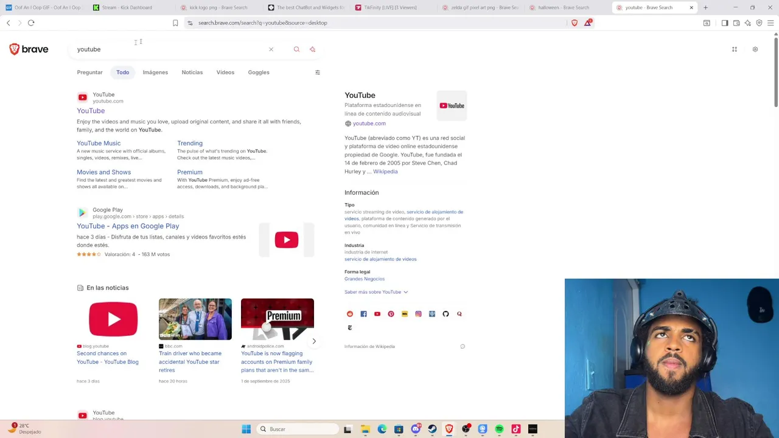Screen dimensions: 779x438
Task: Expand 'Saber más sobre YouTube'
Action: tap(376, 292)
